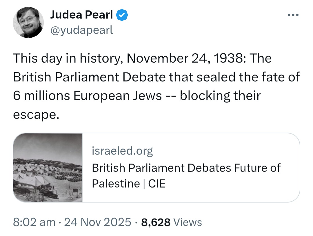The height and width of the screenshot is (236, 313).
Task: View the 8,628 Views count
Action: click(172, 222)
